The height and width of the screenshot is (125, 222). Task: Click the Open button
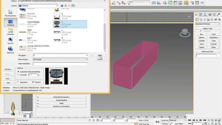coord(100,55)
